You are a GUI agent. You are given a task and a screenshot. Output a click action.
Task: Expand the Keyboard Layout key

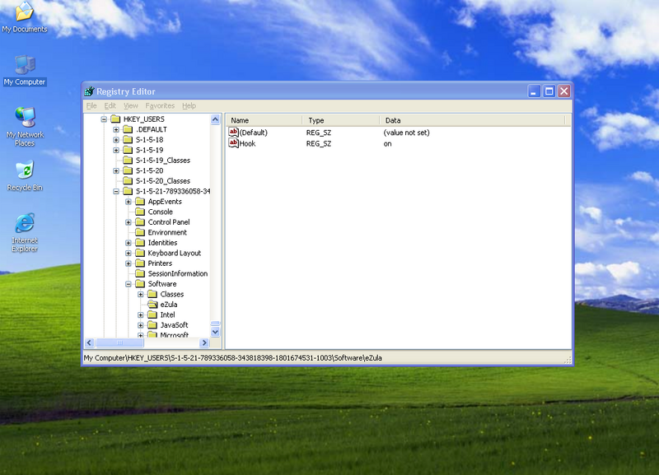click(129, 253)
